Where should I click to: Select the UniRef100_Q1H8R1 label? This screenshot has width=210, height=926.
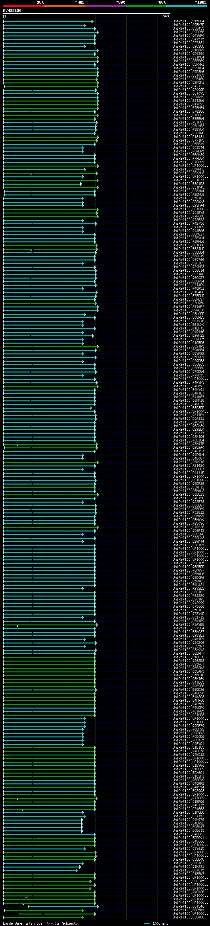coord(188,50)
